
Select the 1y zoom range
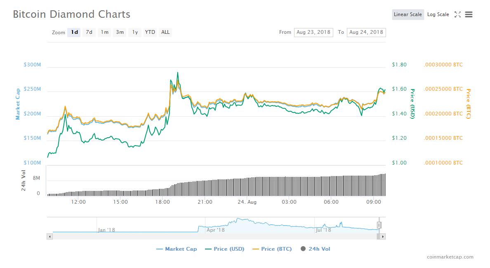pyautogui.click(x=135, y=32)
